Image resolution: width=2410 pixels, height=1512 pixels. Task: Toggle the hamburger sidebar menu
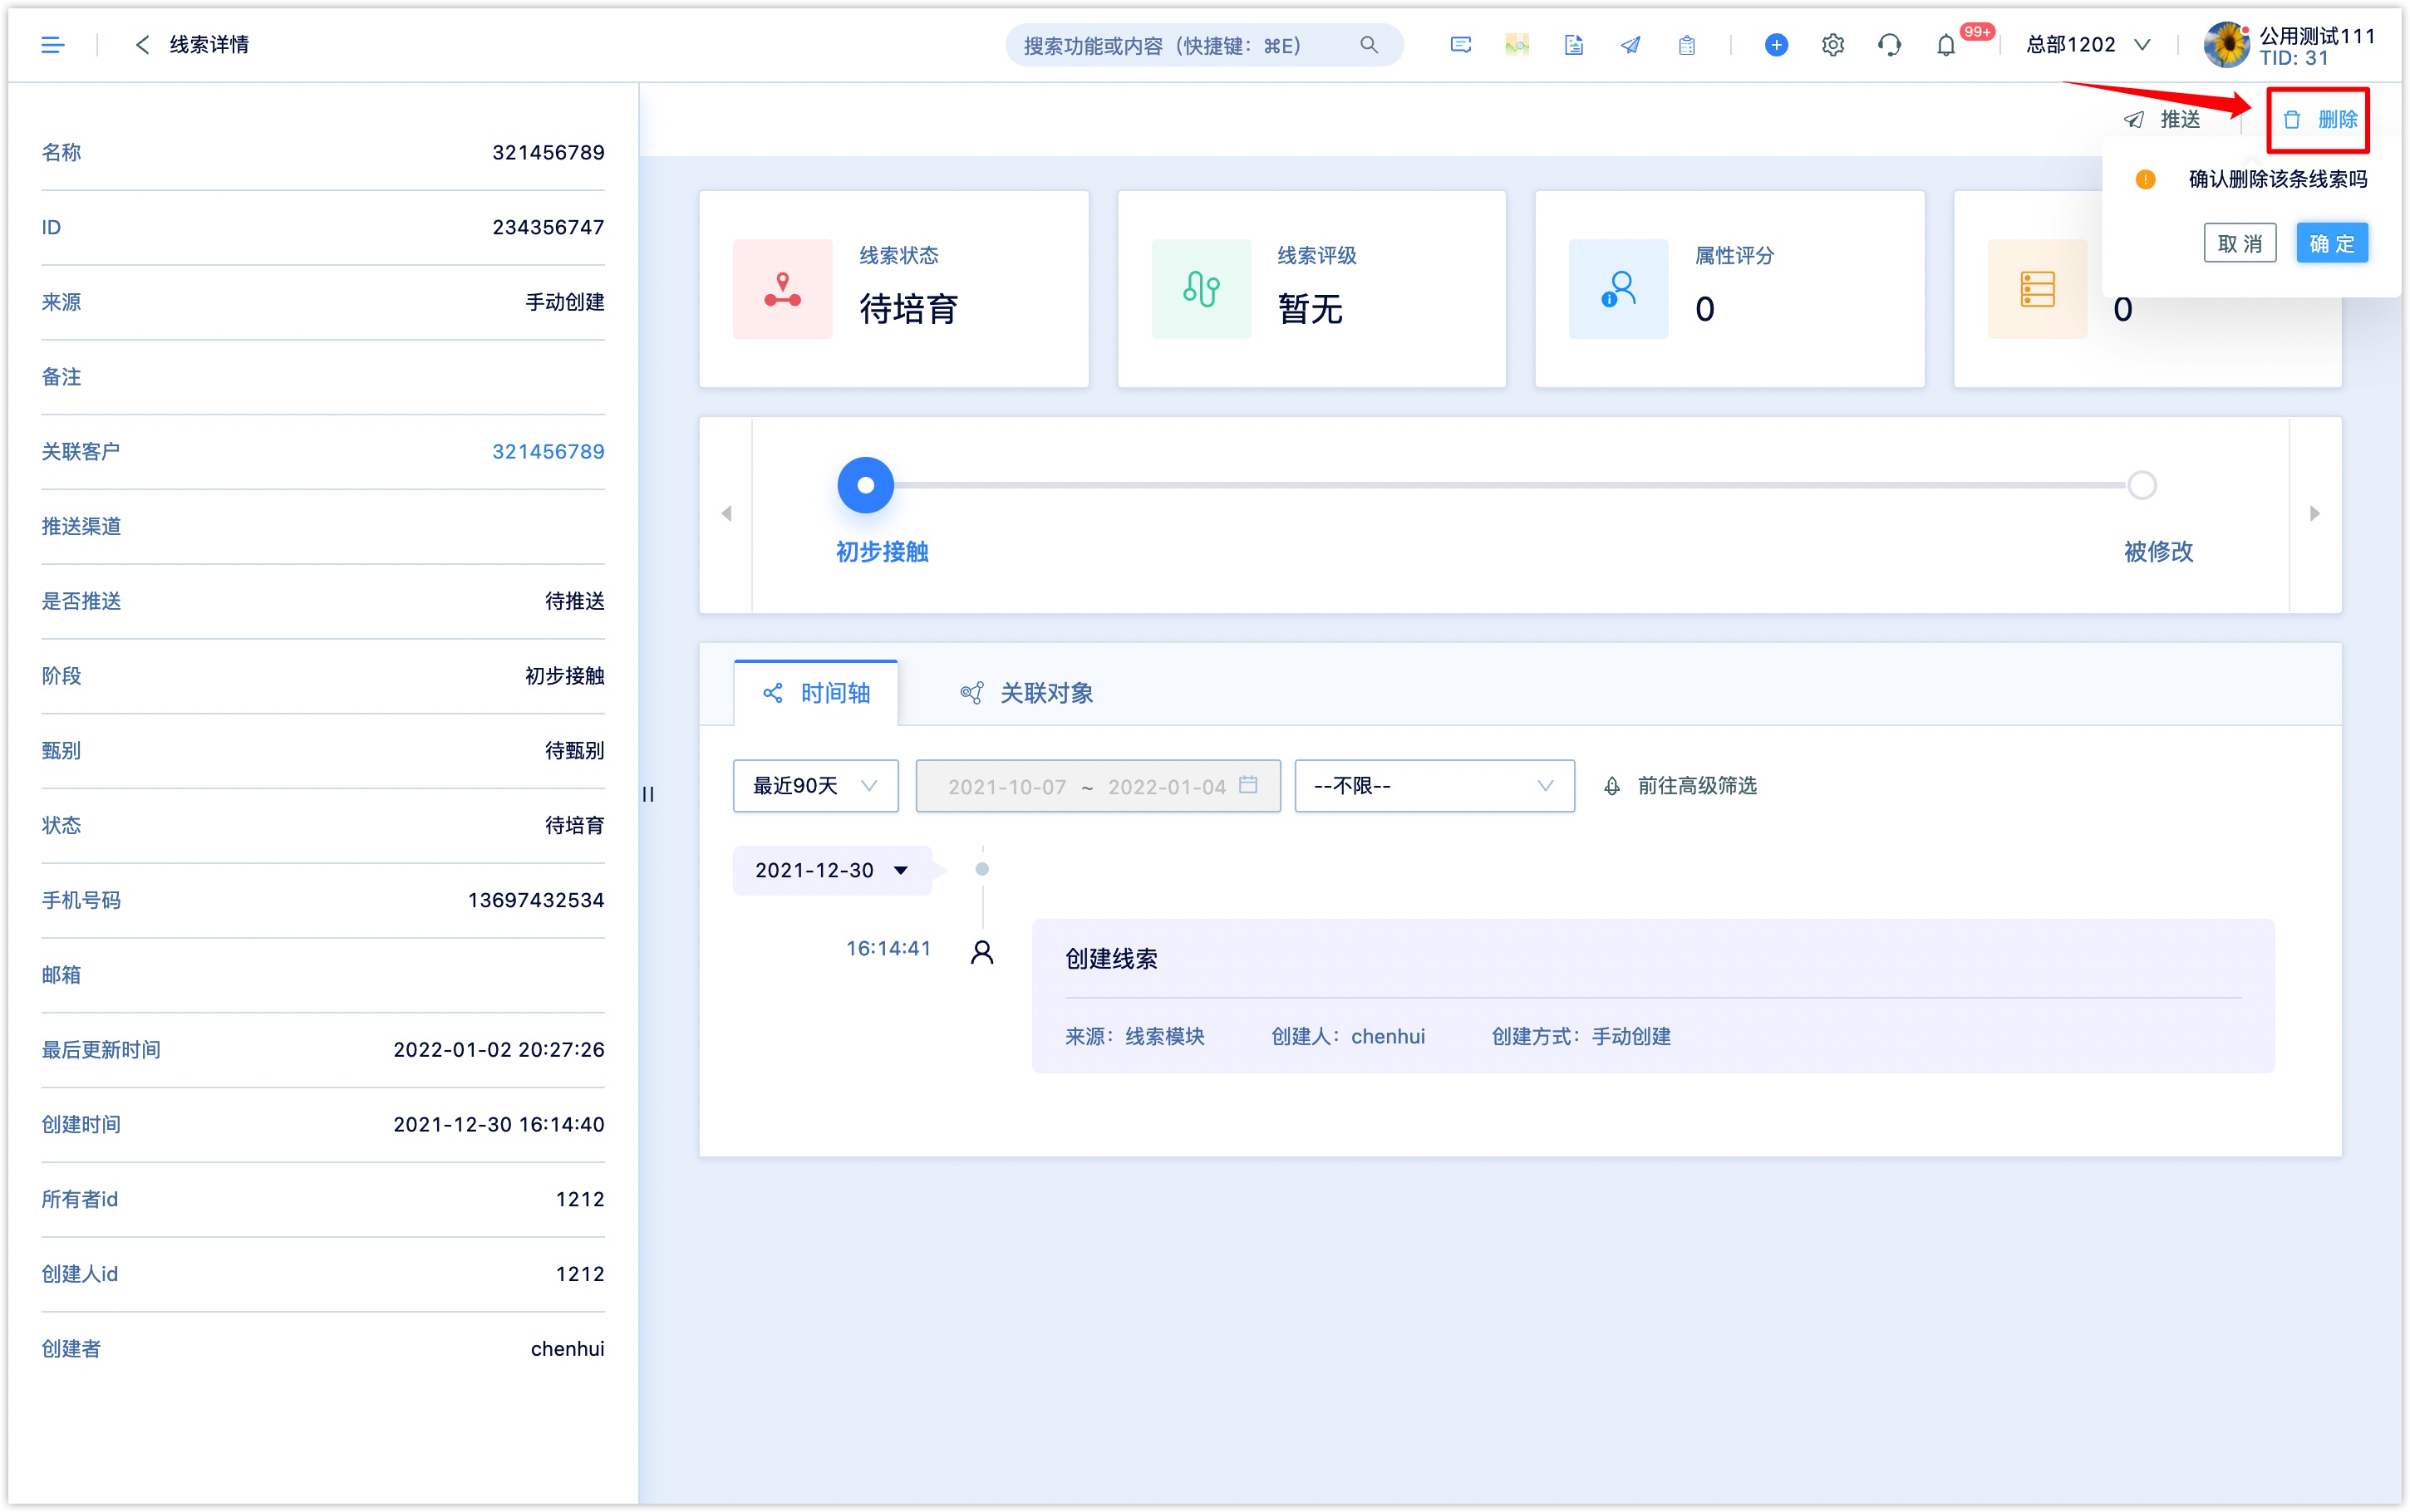[52, 45]
